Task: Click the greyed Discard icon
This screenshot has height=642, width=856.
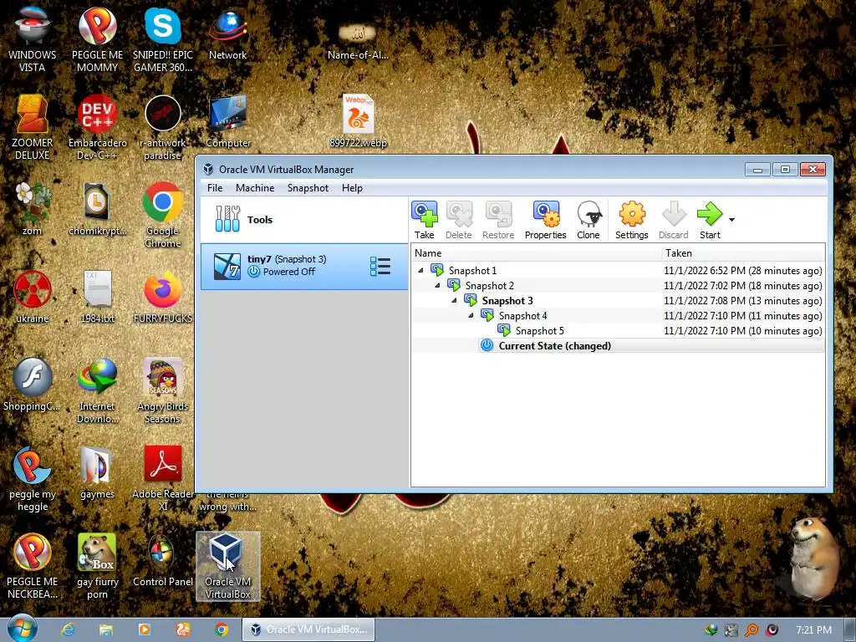Action: (x=673, y=220)
